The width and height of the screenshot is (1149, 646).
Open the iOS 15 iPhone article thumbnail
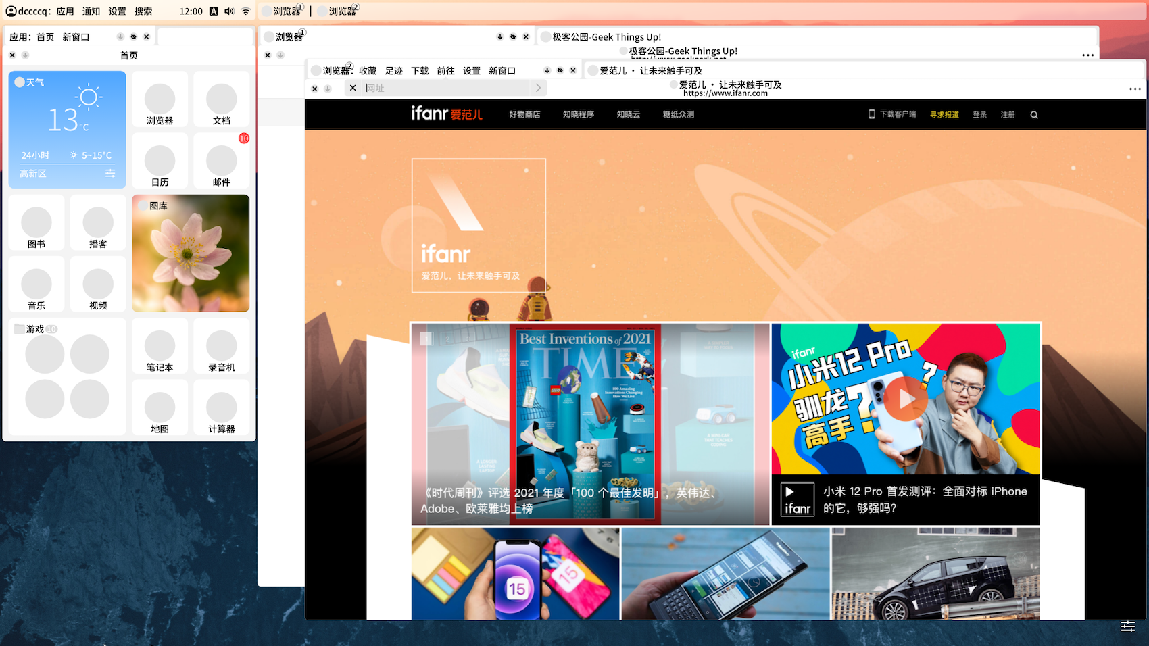[516, 574]
